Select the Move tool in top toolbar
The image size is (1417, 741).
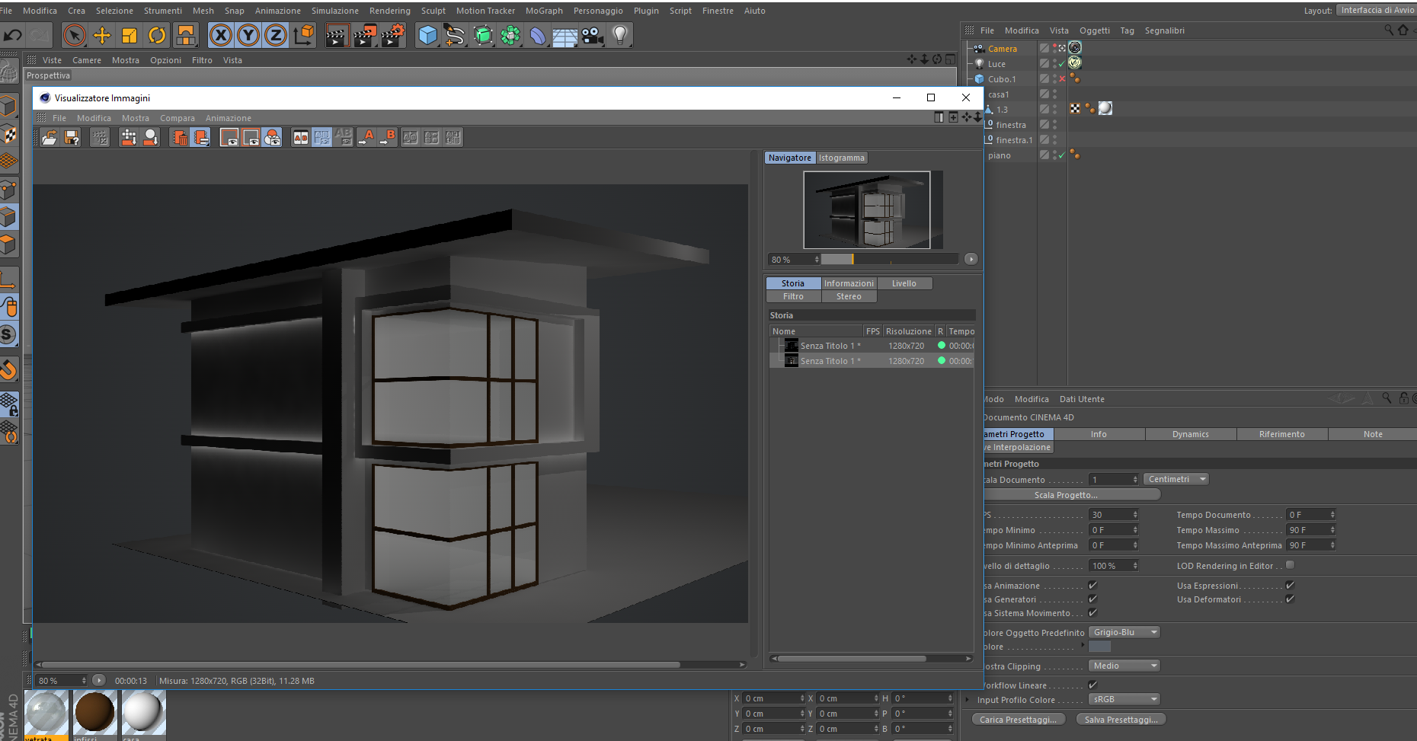[102, 35]
